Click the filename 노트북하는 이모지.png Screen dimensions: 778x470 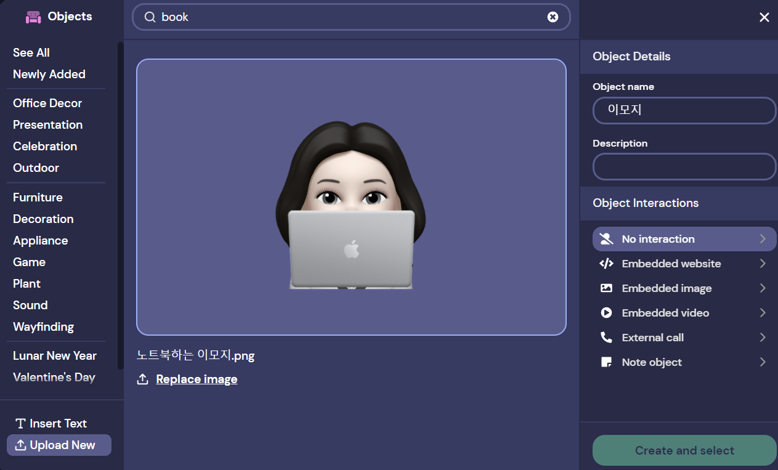pos(195,355)
